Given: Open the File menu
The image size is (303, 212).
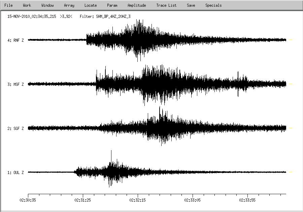Looking at the screenshot, I should (x=8, y=5).
